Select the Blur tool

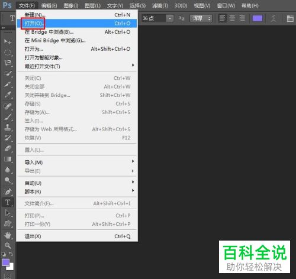[8, 170]
